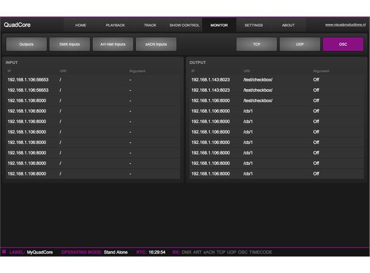The image size is (370, 273).
Task: Click the DMX Inputs button
Action: coord(69,44)
